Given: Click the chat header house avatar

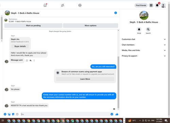Looking at the screenshot, I should (x=7, y=13).
